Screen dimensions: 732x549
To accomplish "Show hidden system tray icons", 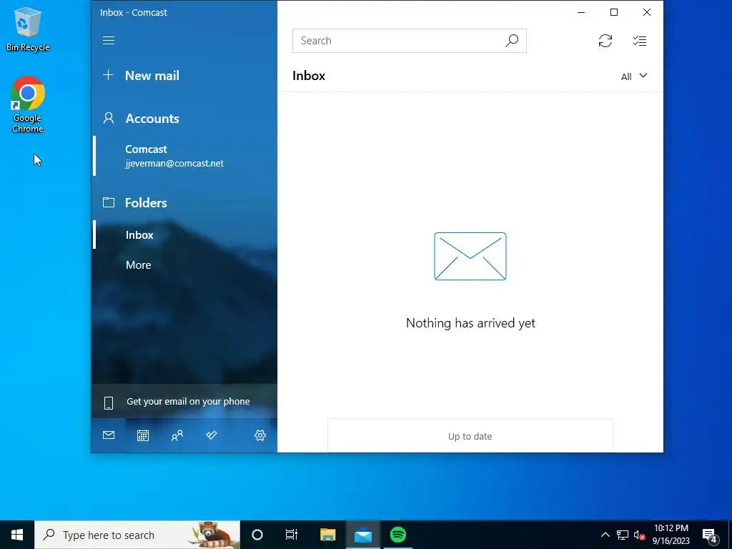I will (x=605, y=535).
